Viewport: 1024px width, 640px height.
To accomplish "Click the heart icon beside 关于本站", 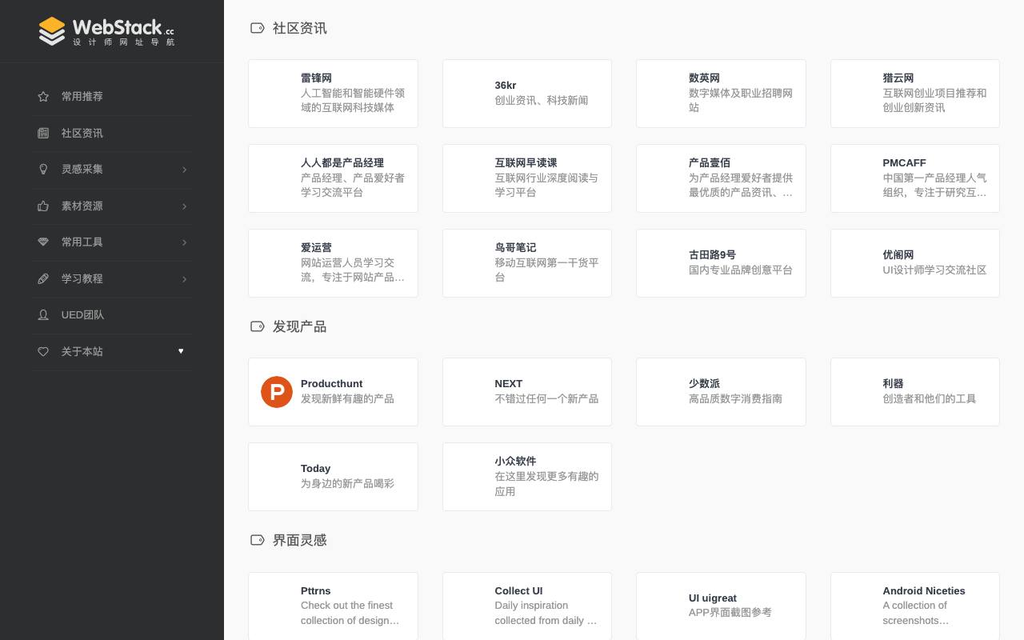I will 43,351.
